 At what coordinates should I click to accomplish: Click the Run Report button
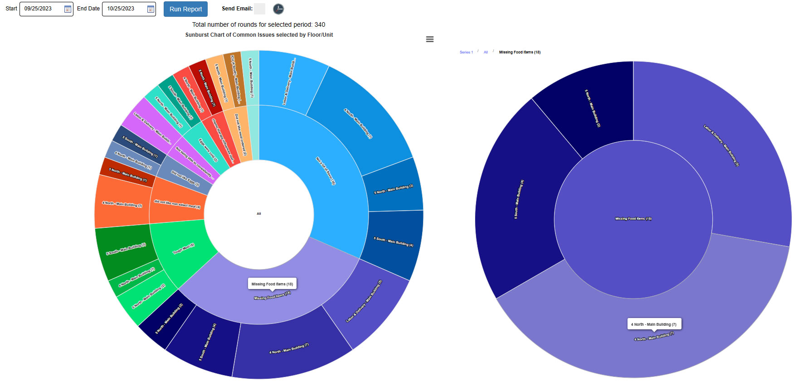click(185, 9)
